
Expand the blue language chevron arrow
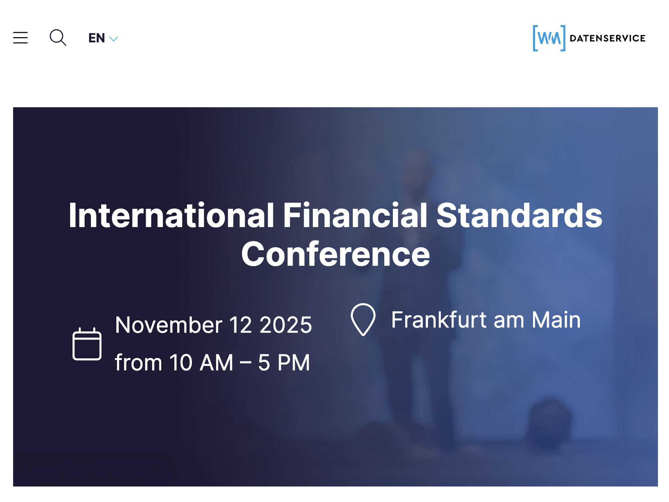pos(114,39)
